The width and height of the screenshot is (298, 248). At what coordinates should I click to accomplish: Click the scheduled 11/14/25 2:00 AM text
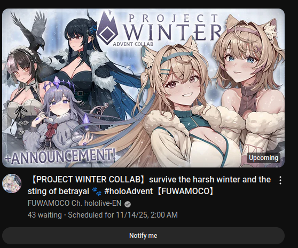click(x=123, y=215)
